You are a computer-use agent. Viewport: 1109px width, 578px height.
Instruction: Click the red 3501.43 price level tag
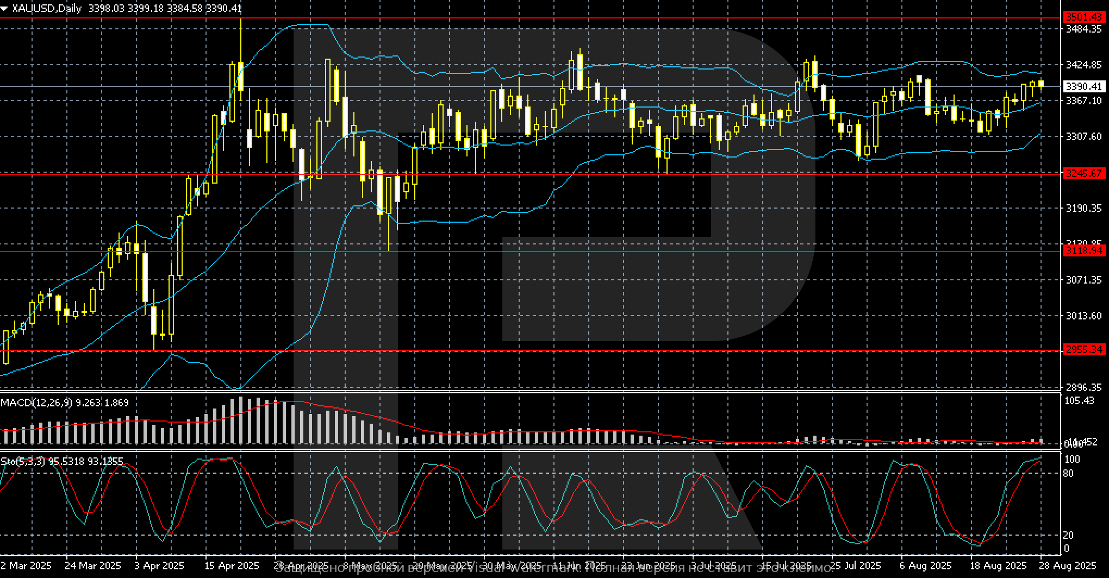(1083, 17)
